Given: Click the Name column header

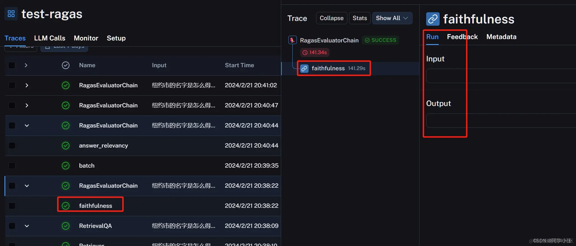Looking at the screenshot, I should [x=87, y=65].
